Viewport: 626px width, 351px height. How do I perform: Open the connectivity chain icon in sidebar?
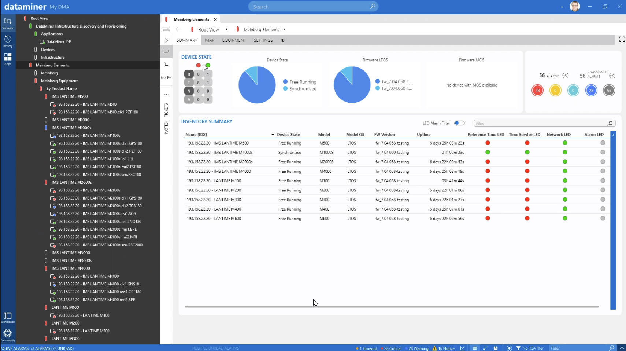[166, 65]
